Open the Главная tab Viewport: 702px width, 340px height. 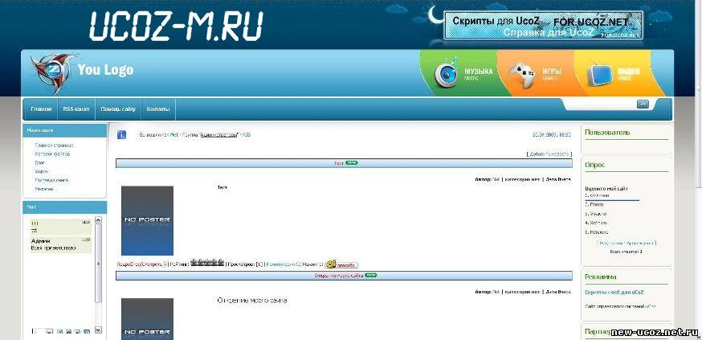41,109
